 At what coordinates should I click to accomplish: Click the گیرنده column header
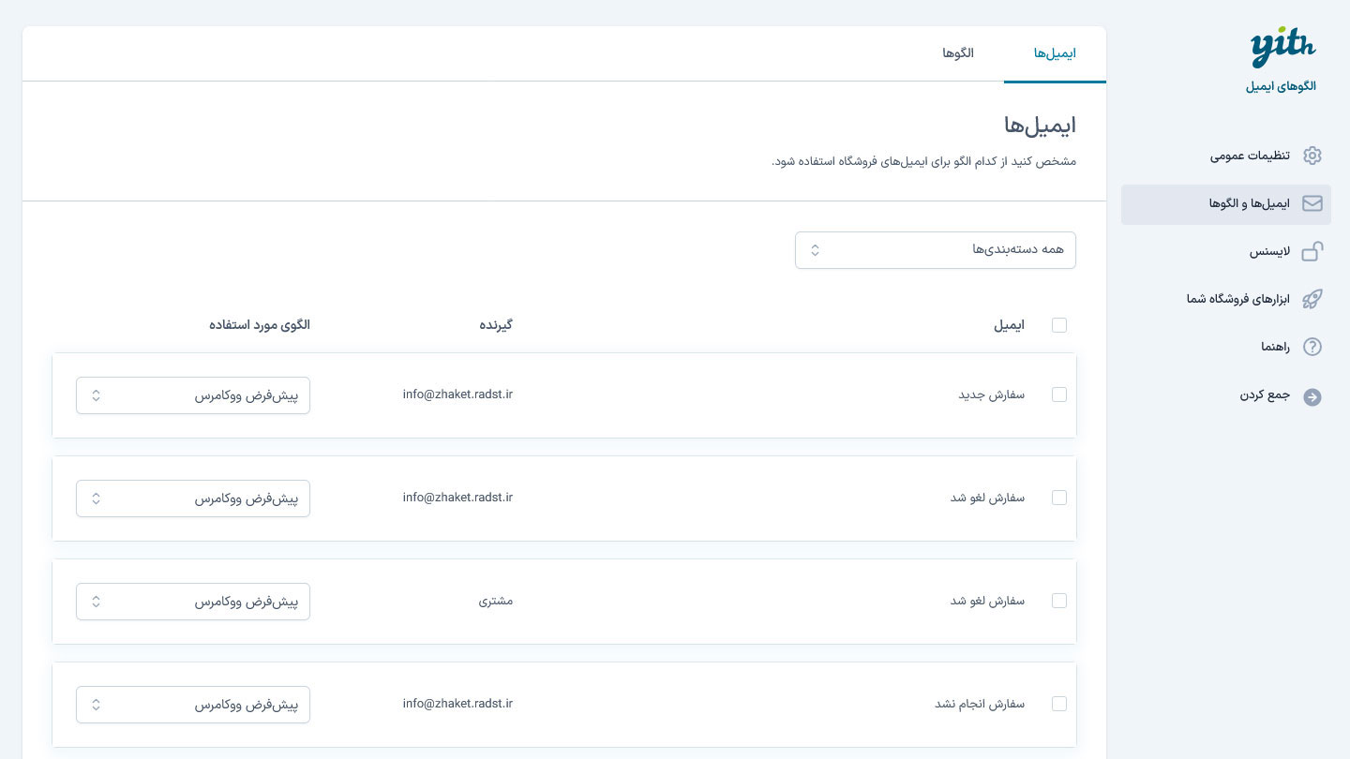coord(496,325)
